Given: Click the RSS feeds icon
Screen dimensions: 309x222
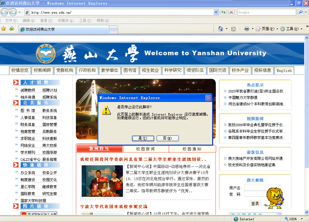Looking at the screenshot, I should pos(233,29).
